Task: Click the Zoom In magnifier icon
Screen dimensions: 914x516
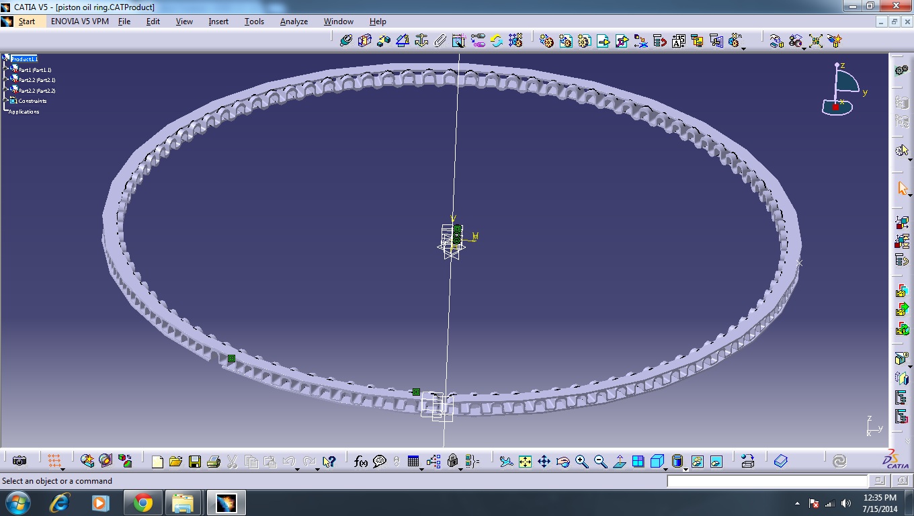Action: click(x=582, y=461)
